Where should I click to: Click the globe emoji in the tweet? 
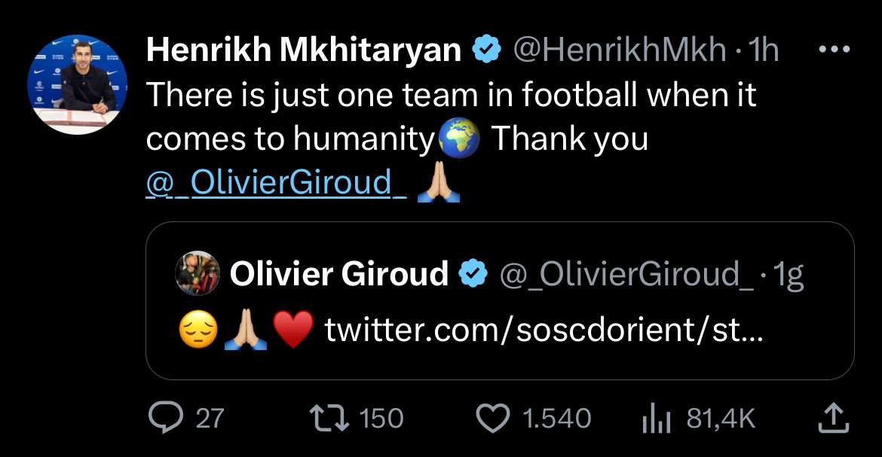459,140
